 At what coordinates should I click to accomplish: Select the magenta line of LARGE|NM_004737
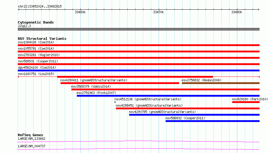pos(139,149)
